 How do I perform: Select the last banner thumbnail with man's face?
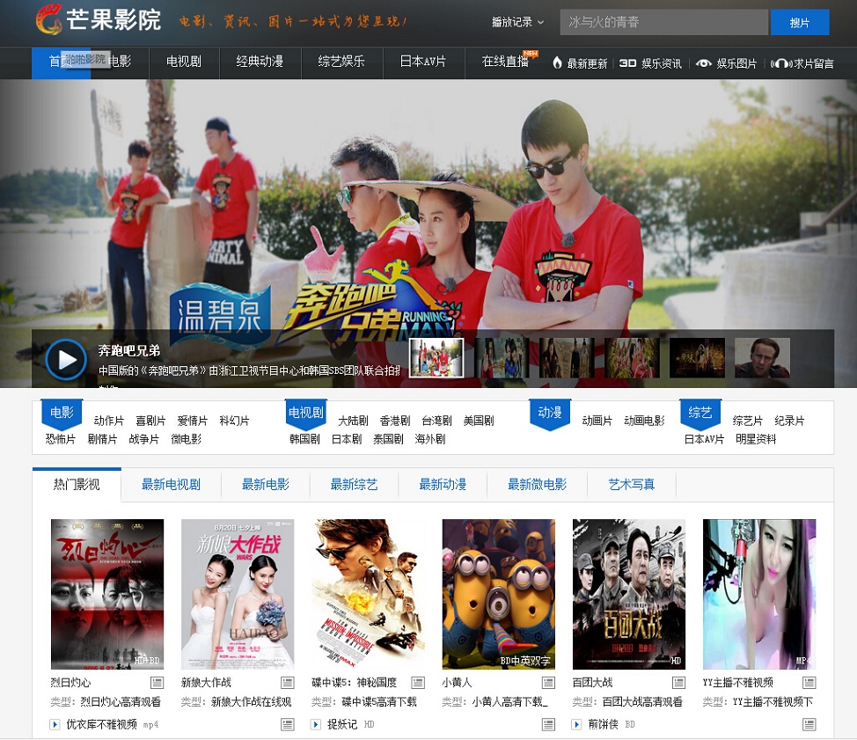coord(762,358)
